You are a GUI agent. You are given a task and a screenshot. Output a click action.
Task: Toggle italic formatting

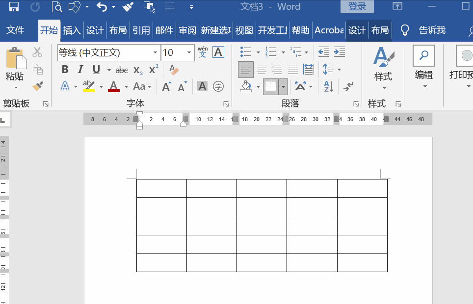click(x=80, y=70)
